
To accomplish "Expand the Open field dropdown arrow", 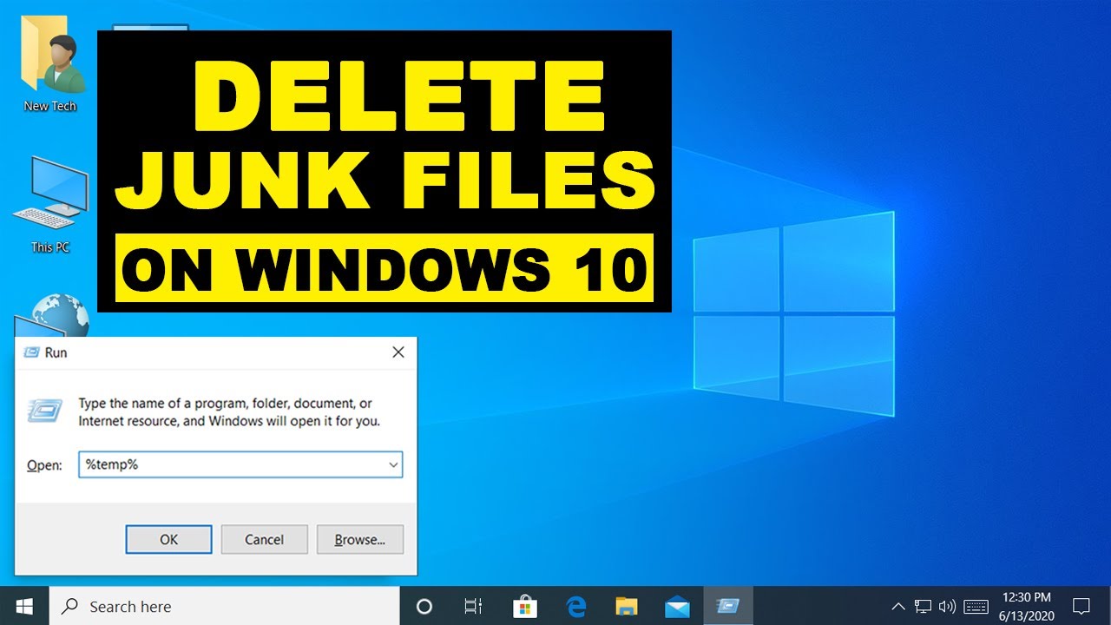I will pyautogui.click(x=393, y=464).
